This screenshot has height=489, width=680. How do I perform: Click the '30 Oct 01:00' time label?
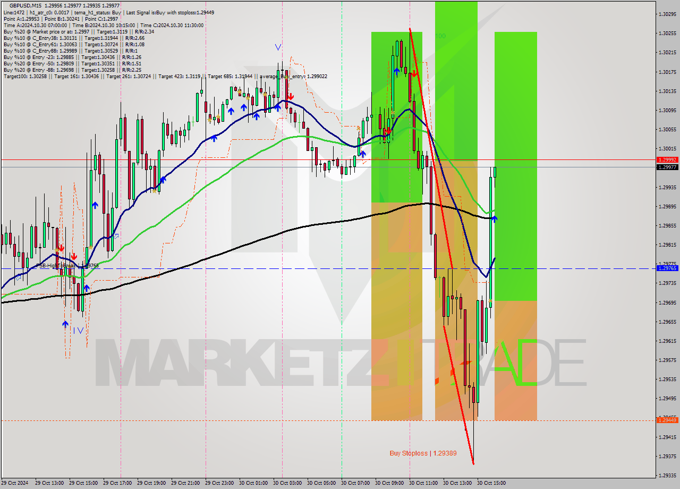(x=253, y=483)
